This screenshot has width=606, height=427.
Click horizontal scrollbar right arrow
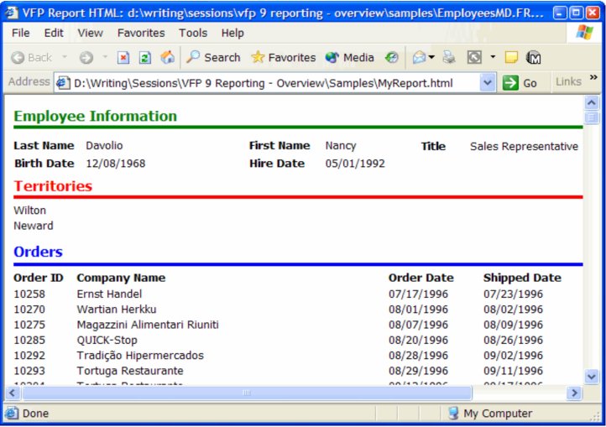tap(574, 393)
